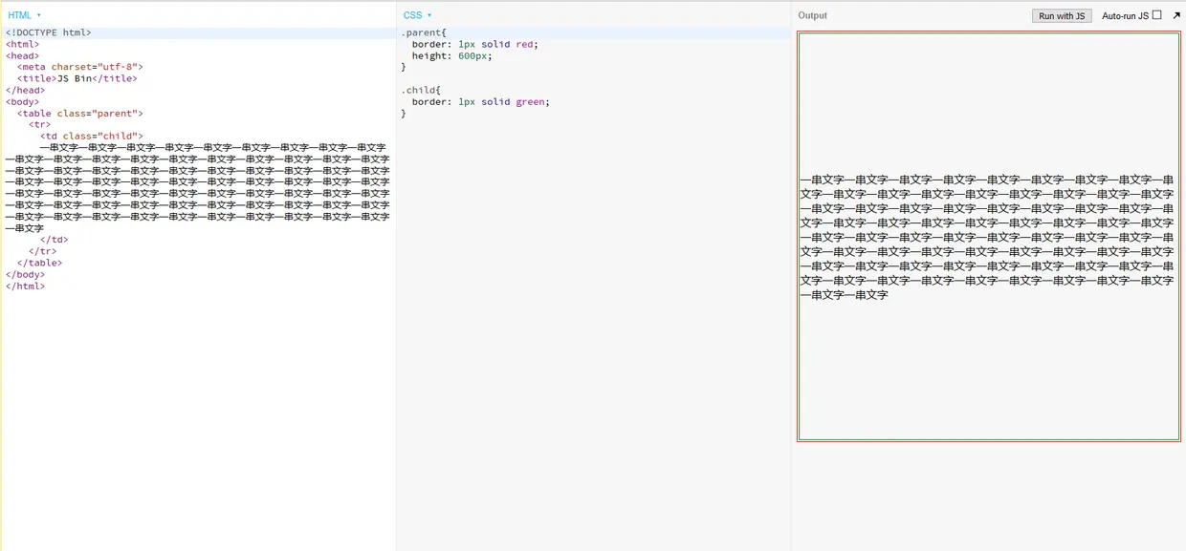The image size is (1186, 551).
Task: Select the CSS panel label
Action: pos(413,14)
